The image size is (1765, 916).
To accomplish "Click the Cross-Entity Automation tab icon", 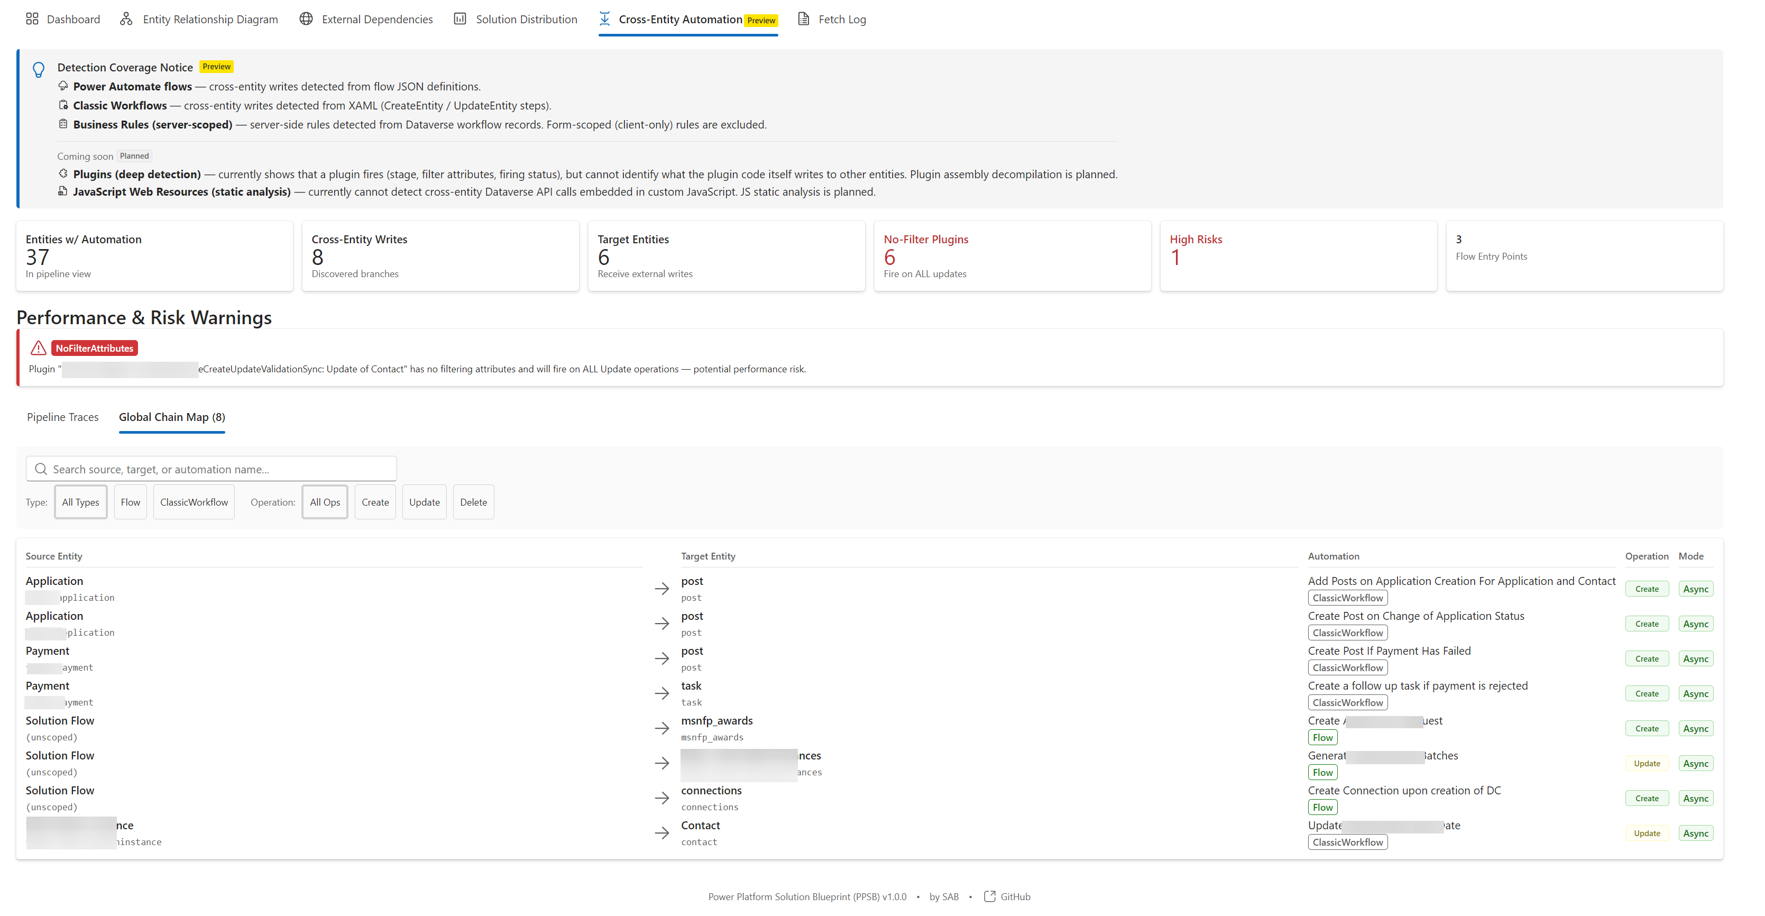I will click(x=604, y=19).
